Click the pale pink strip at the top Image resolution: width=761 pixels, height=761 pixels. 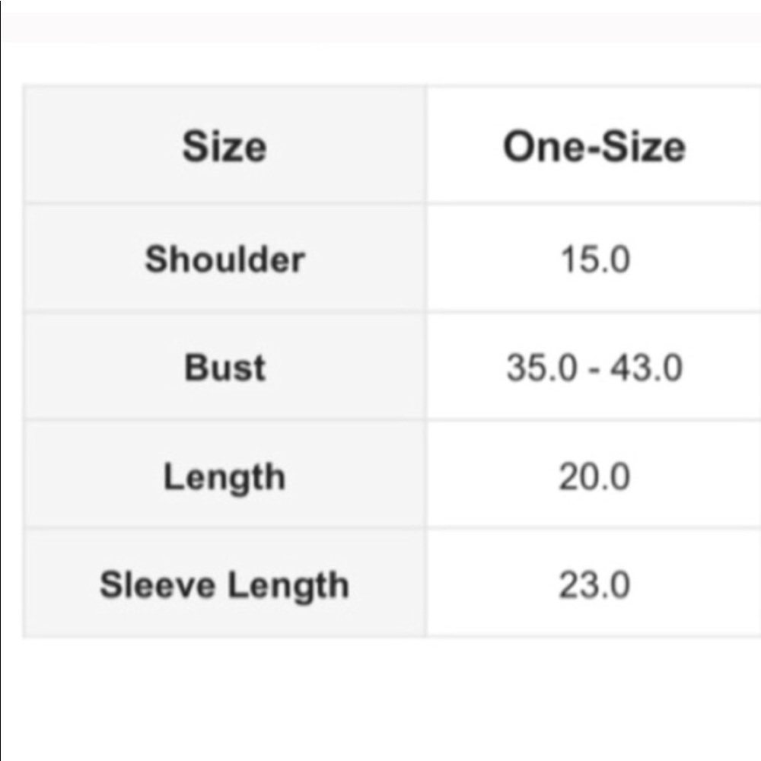tap(380, 27)
